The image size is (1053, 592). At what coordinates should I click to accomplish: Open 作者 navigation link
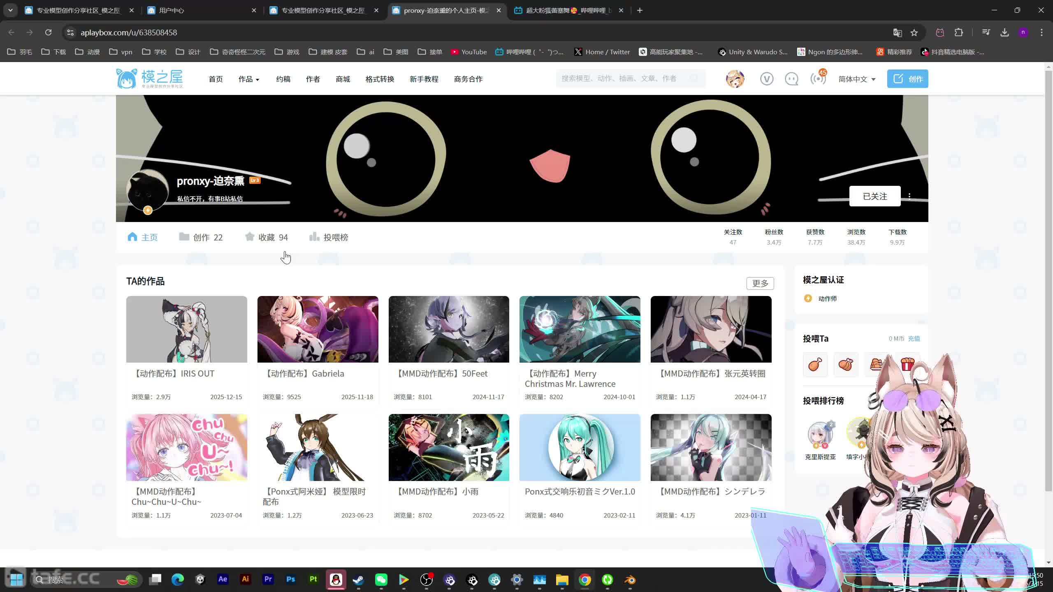pos(313,79)
